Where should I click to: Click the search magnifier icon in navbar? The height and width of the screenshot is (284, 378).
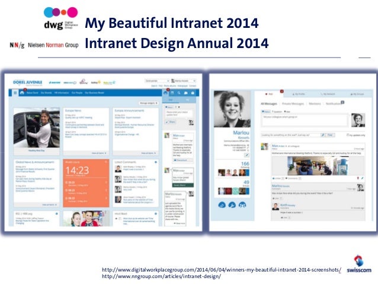point(179,93)
